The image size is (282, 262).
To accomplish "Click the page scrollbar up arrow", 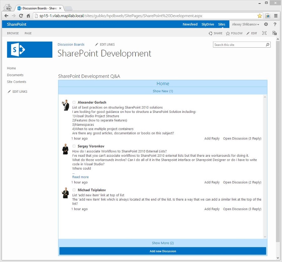I will (278, 39).
